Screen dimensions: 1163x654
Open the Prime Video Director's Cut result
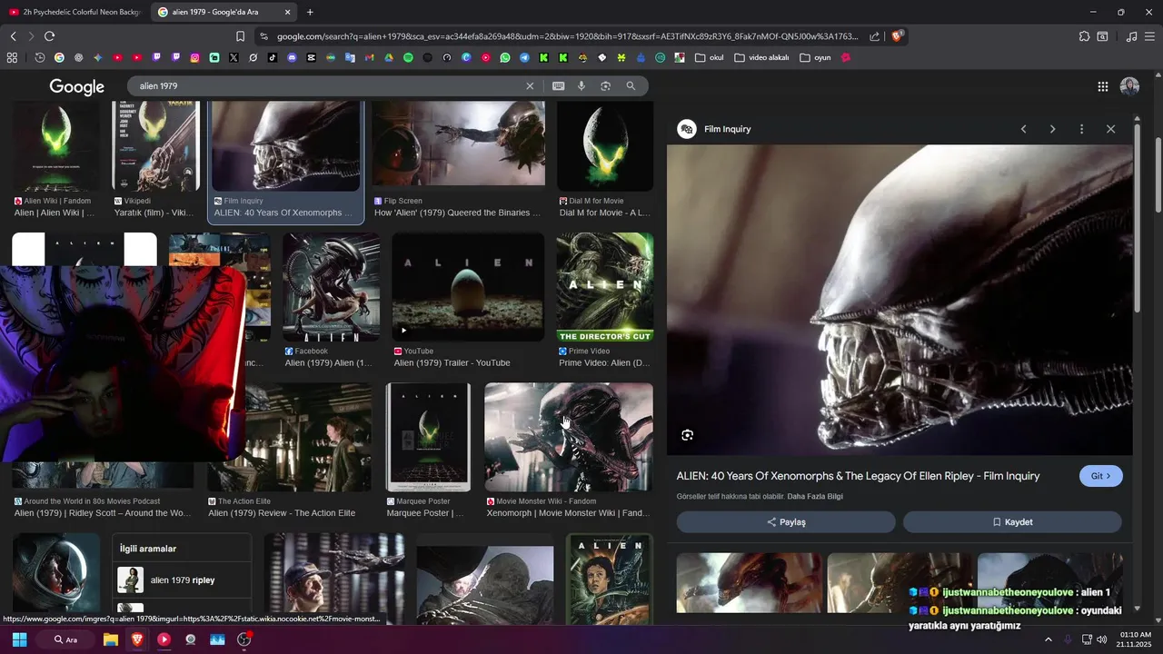(x=605, y=287)
